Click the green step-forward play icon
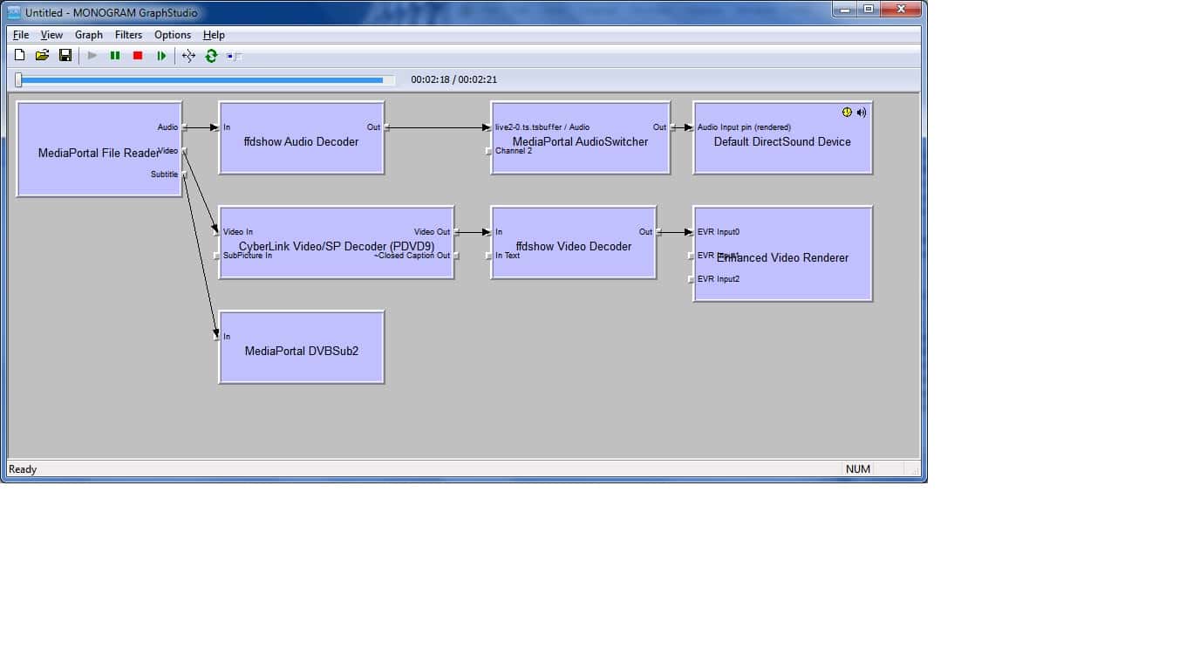The image size is (1186, 670). (x=161, y=56)
